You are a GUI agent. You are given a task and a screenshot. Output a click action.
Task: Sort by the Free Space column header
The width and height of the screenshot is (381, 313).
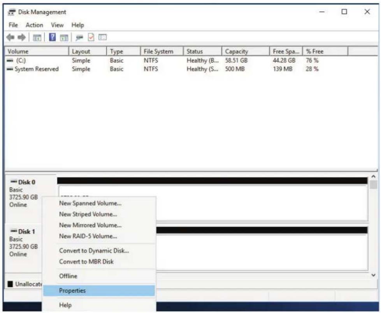286,51
